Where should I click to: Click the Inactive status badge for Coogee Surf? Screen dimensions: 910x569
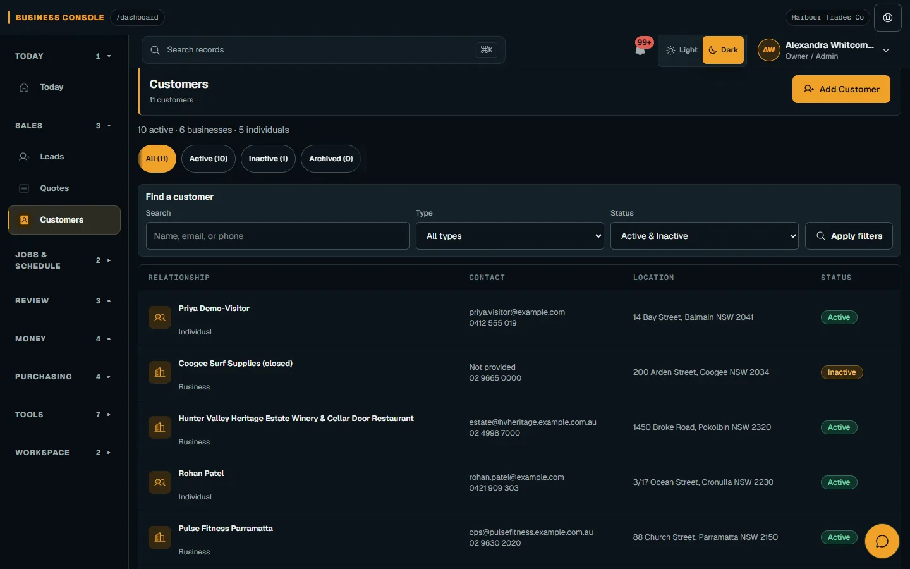842,372
